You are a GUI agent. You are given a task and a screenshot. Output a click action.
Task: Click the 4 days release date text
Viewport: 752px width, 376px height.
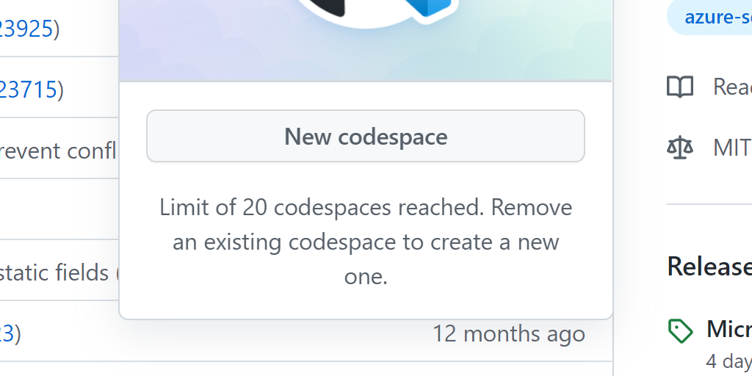tap(729, 361)
